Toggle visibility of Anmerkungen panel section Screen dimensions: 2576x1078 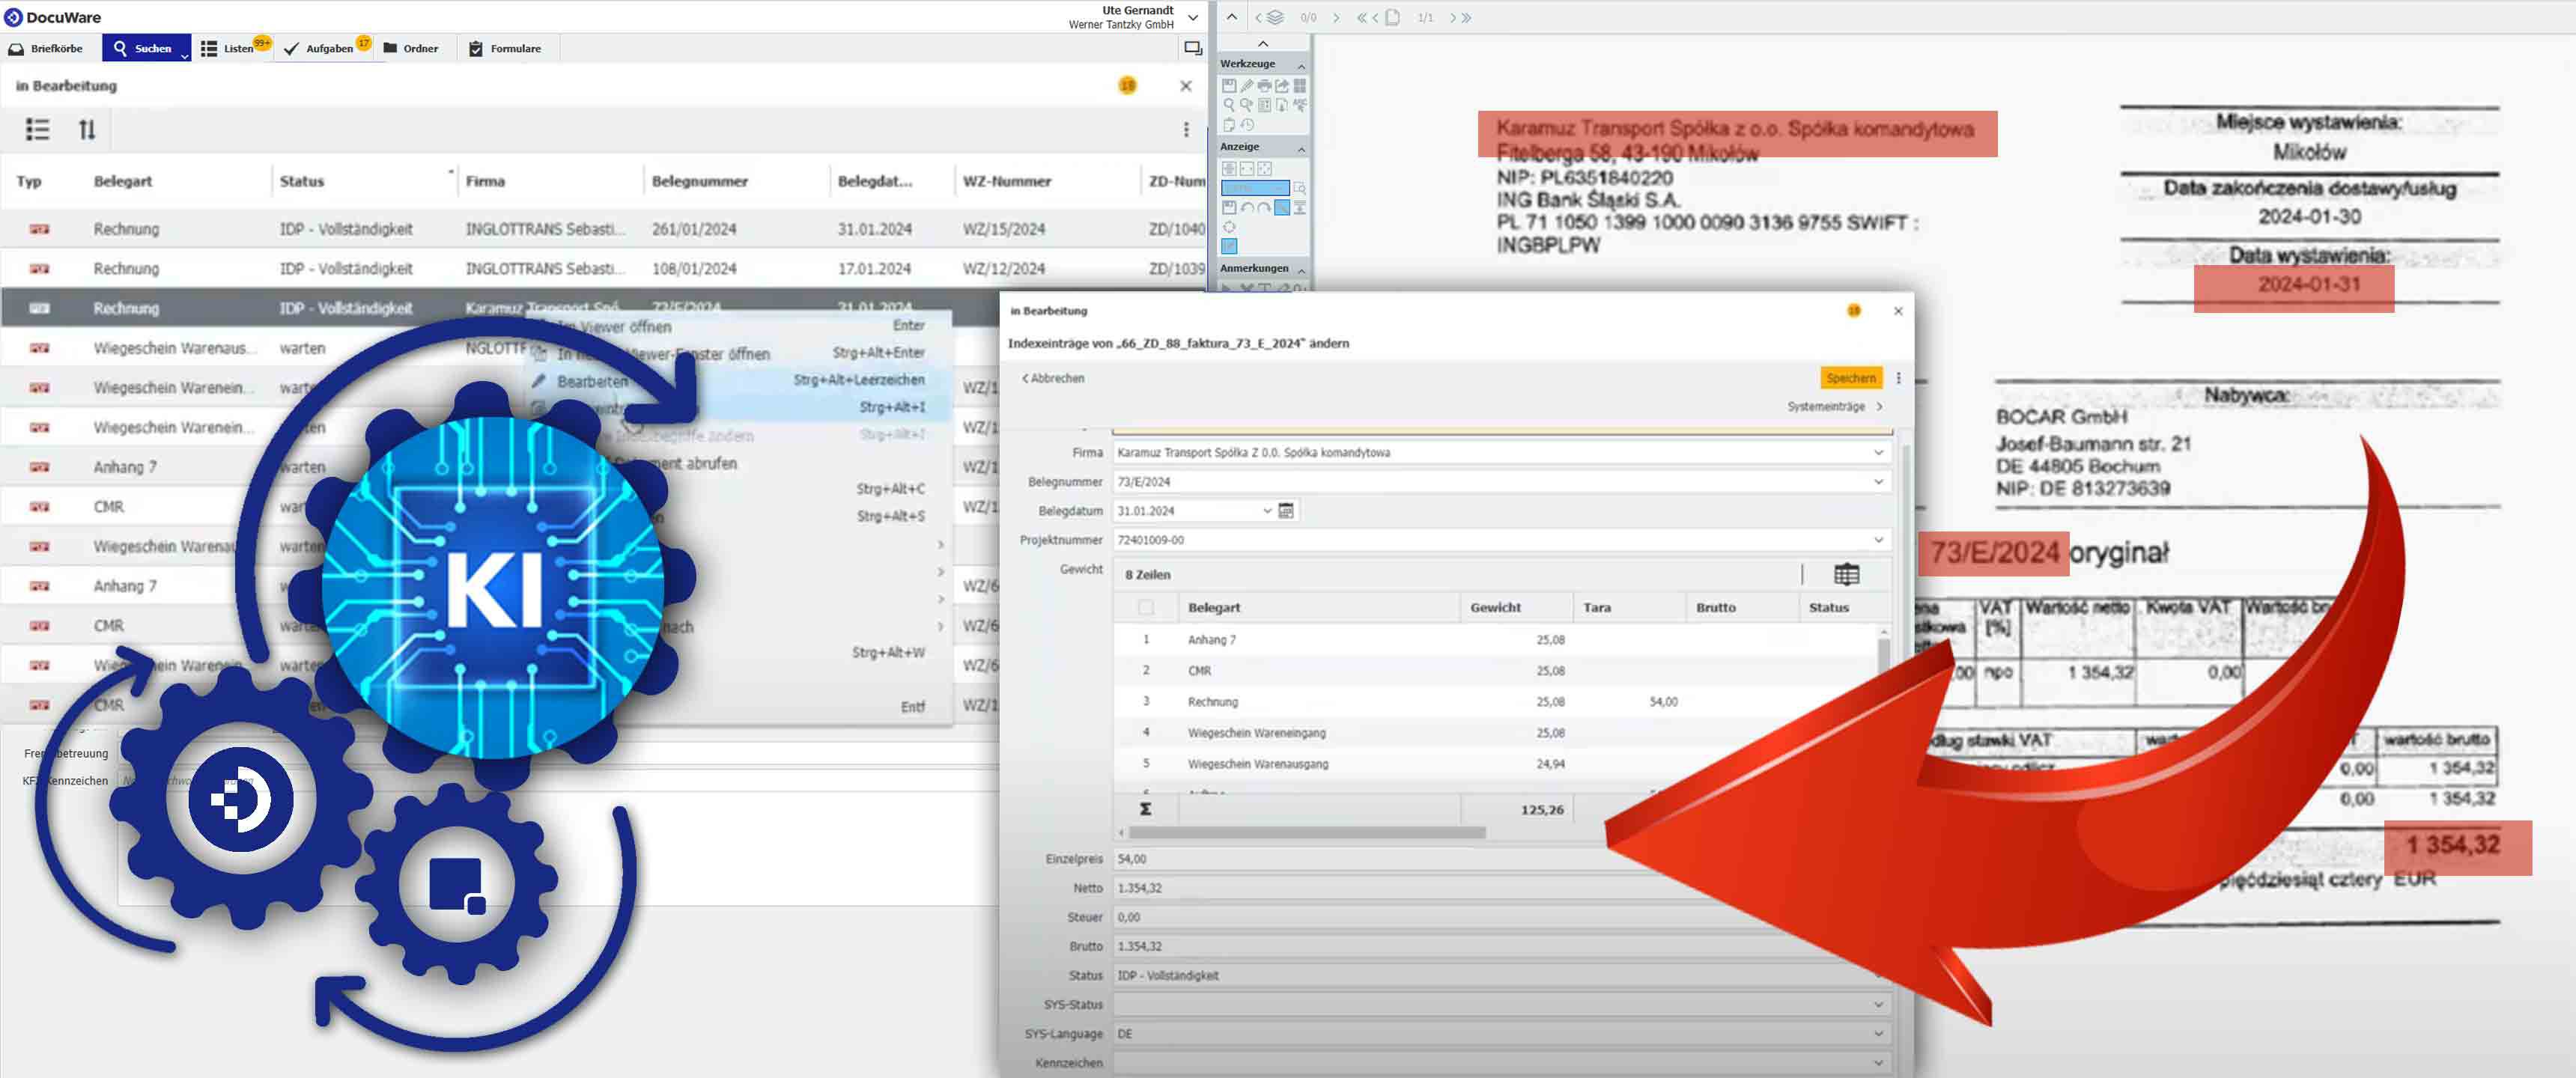tap(1303, 272)
